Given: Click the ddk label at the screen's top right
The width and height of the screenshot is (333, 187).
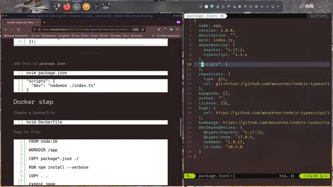Looking at the screenshot, I should point(309,6).
